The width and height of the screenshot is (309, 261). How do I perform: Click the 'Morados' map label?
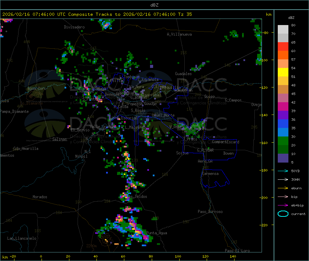point(40,197)
